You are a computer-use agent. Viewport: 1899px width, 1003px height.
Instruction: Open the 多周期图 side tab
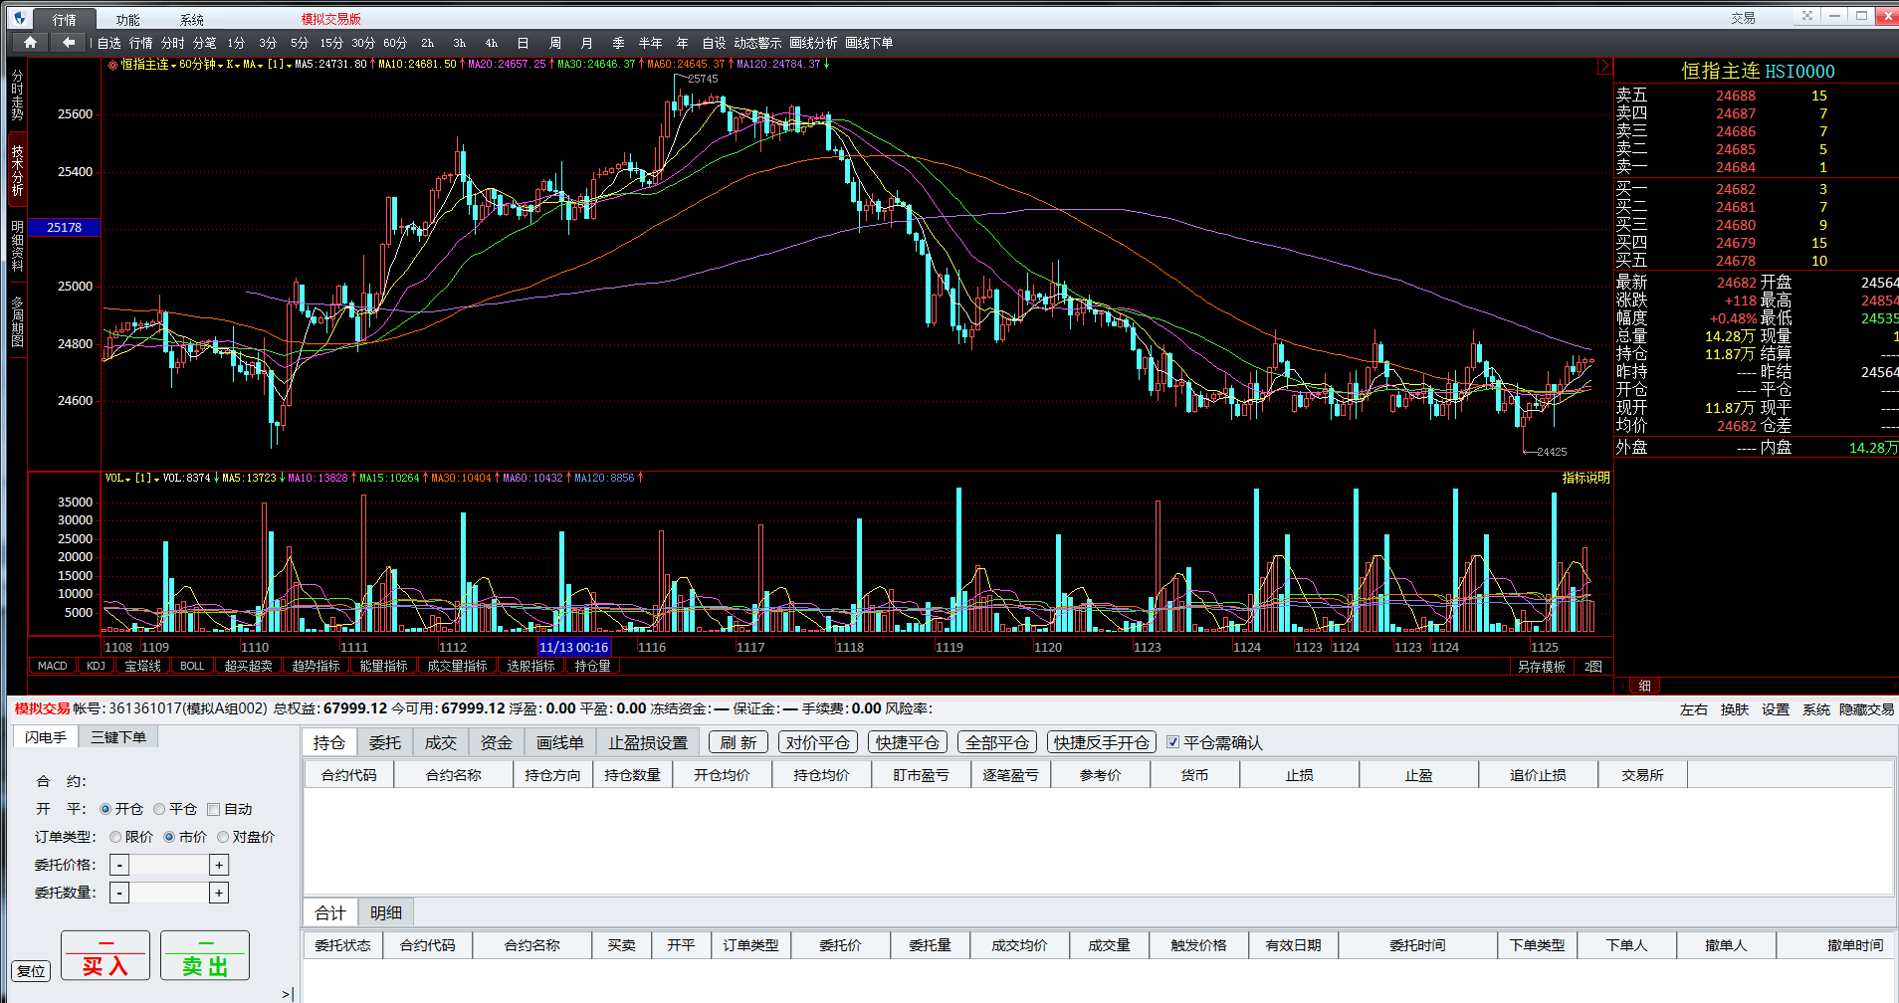[x=17, y=321]
